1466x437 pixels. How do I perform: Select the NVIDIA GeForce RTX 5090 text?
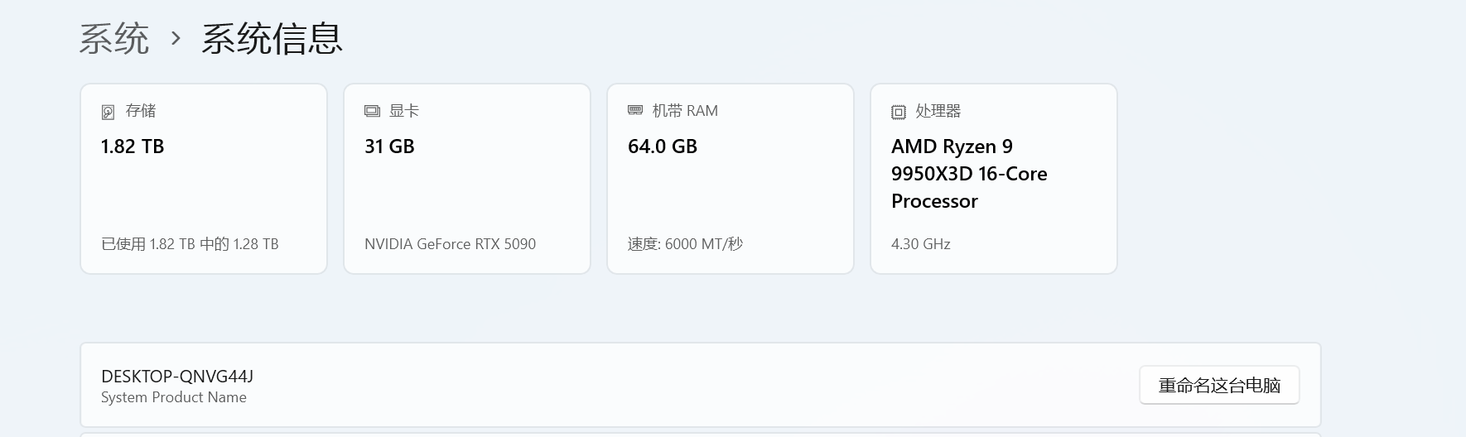(x=450, y=244)
